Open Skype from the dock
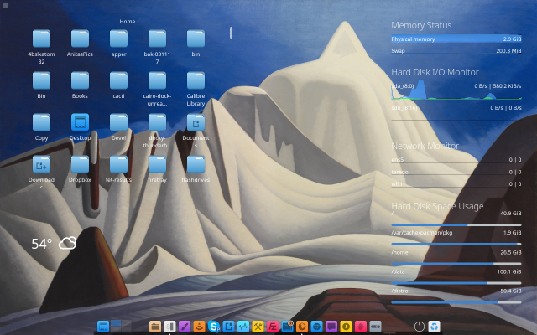This screenshot has height=335, width=537. click(x=214, y=327)
